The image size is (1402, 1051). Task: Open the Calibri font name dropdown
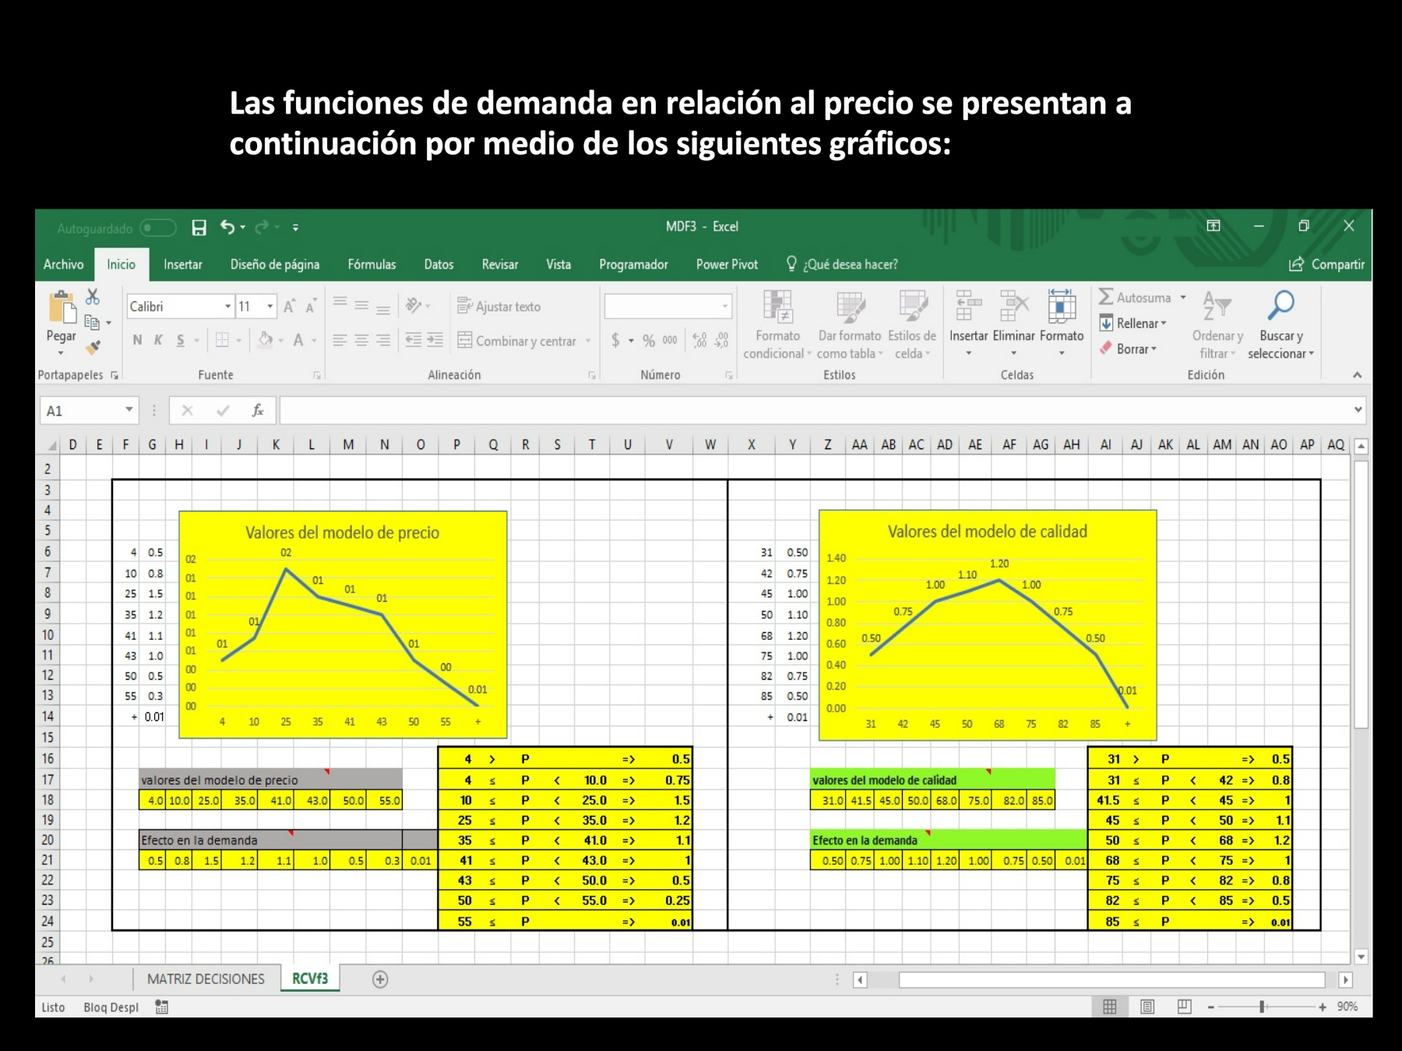[228, 307]
